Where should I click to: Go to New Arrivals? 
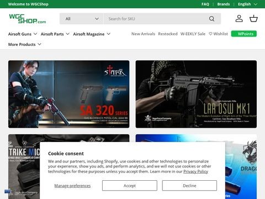point(143,34)
